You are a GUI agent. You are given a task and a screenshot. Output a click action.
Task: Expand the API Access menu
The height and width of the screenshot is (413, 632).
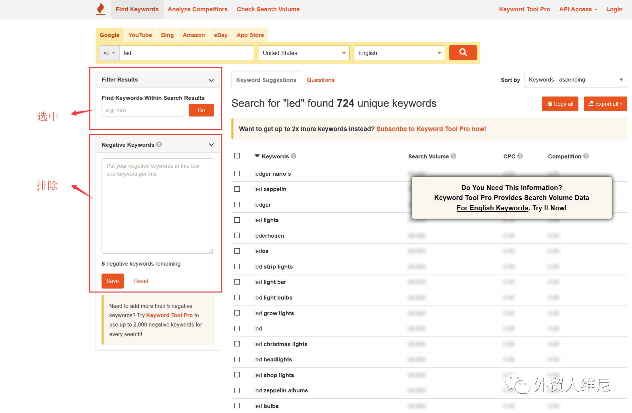[578, 9]
